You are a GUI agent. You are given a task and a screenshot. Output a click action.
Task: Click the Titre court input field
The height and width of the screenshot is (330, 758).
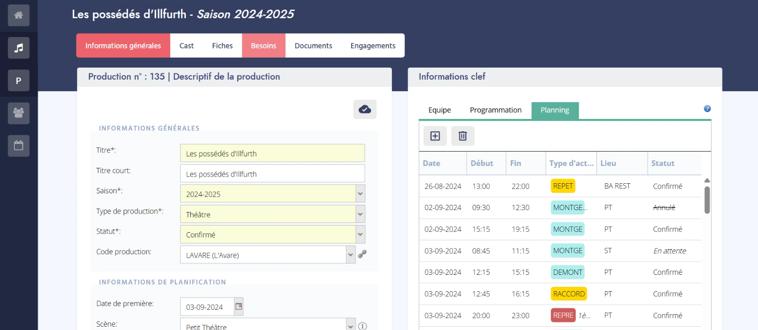[272, 174]
